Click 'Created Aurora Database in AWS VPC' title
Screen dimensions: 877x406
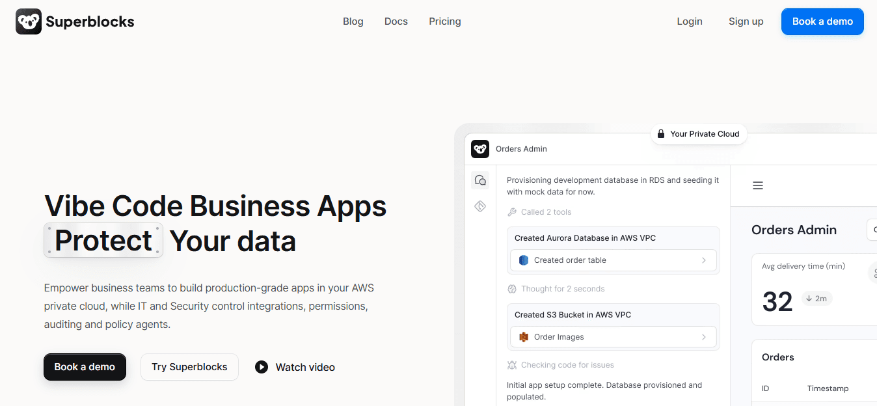[x=585, y=238]
